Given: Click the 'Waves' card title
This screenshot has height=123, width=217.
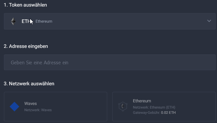Looking at the screenshot, I should coord(31,103).
